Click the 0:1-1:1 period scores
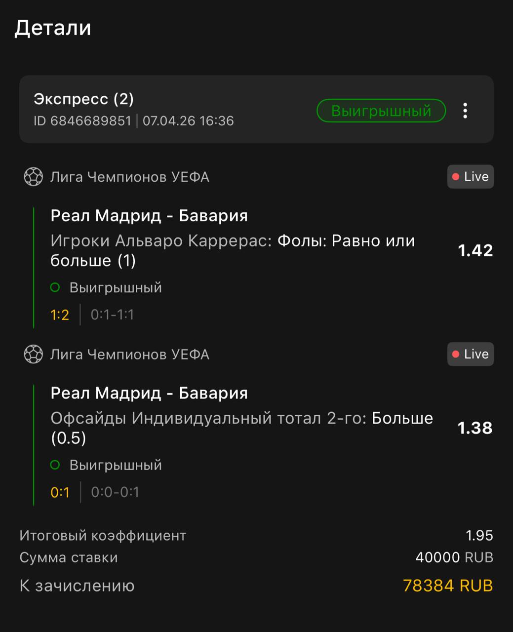513x632 pixels. coord(112,315)
